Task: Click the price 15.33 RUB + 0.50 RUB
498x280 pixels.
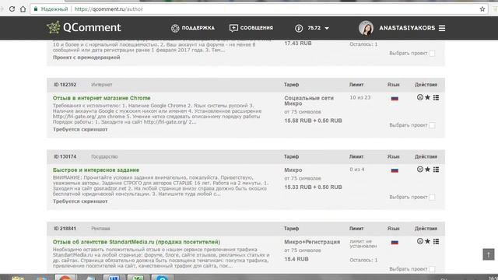Action: coord(313,187)
